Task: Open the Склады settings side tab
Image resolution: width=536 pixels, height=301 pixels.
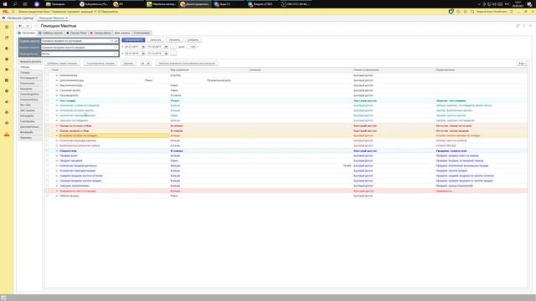Action: coord(30,73)
